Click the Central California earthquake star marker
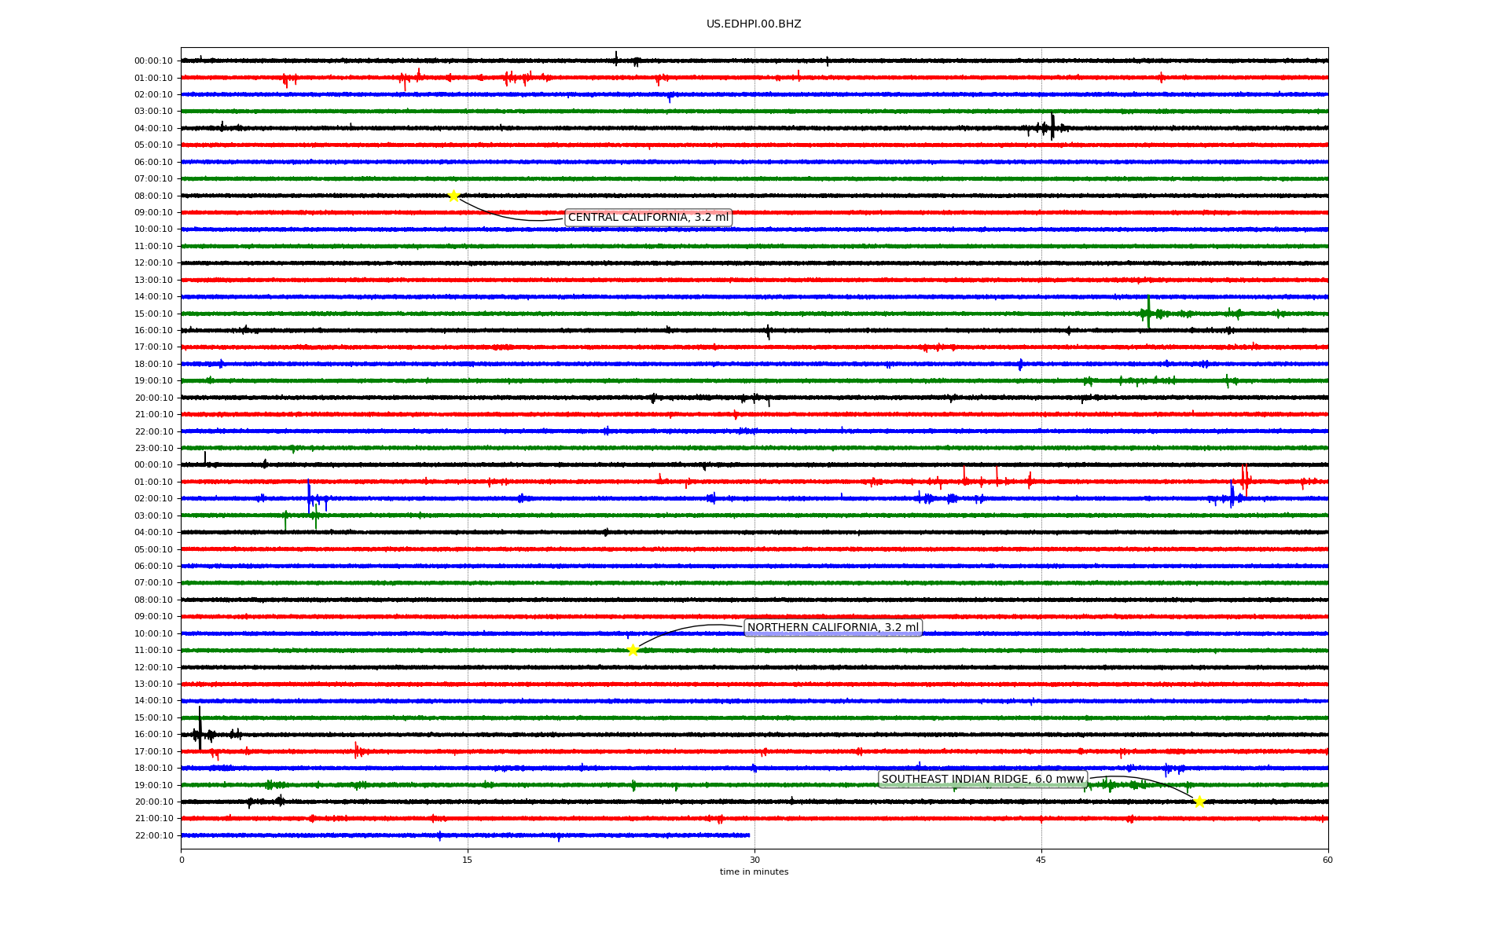This screenshot has height=943, width=1509. click(453, 196)
